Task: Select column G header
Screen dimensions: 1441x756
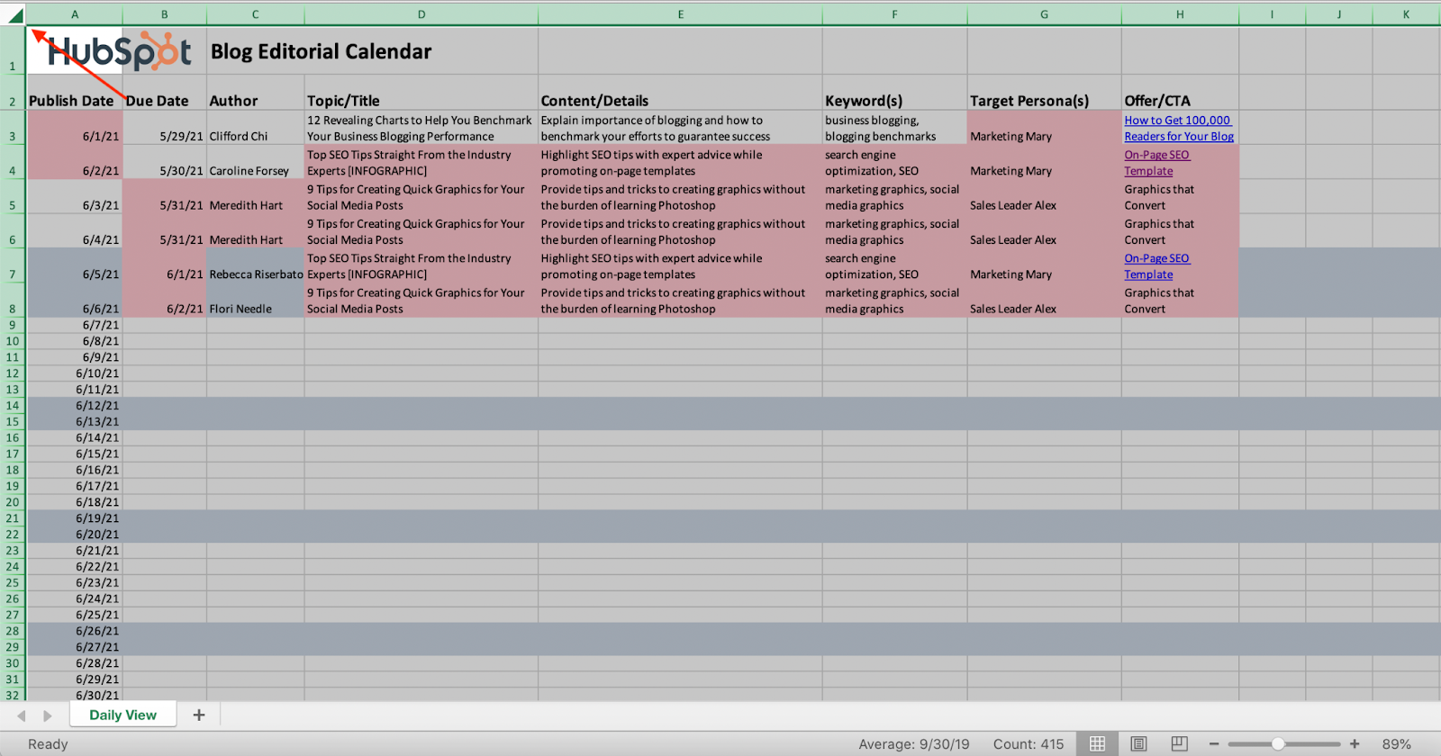Action: (1045, 14)
